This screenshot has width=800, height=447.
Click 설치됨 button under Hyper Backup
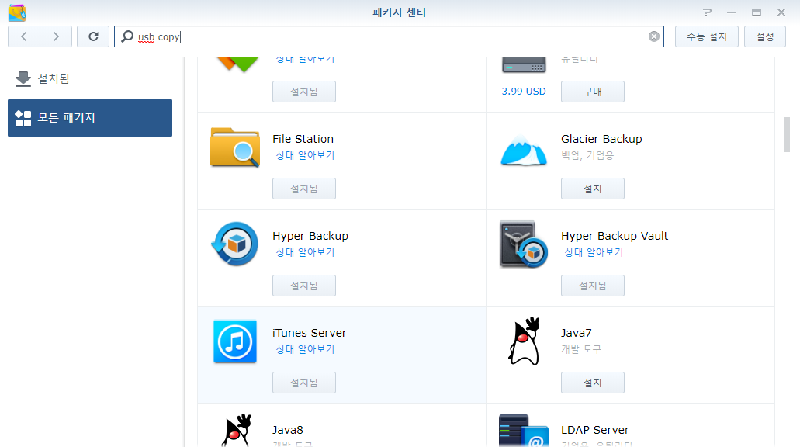pyautogui.click(x=304, y=286)
